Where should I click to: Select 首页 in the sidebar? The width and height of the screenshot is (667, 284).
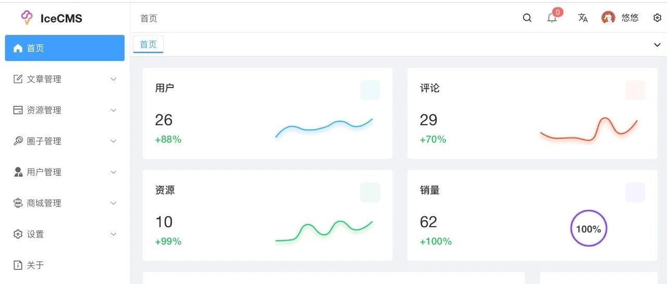click(x=65, y=48)
